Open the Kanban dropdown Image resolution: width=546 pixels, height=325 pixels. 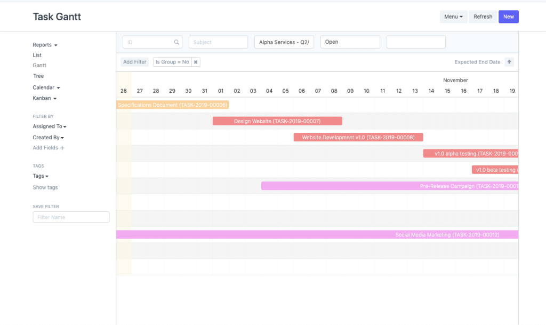[x=44, y=98]
